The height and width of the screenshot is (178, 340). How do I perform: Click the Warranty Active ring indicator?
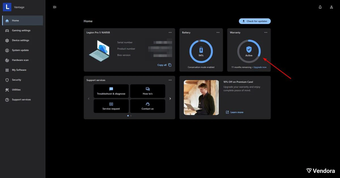click(x=249, y=51)
